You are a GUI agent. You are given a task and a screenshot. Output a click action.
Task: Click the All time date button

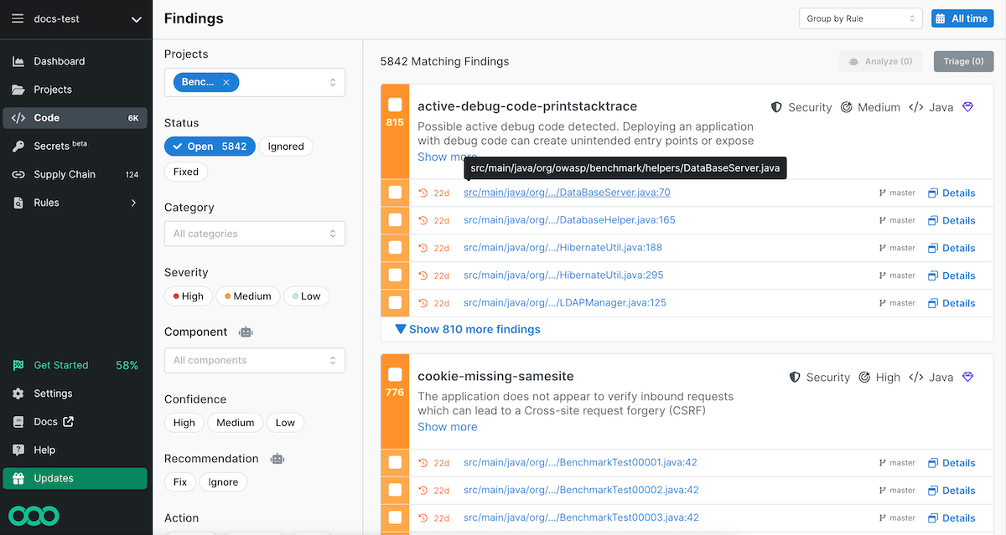[x=962, y=18]
